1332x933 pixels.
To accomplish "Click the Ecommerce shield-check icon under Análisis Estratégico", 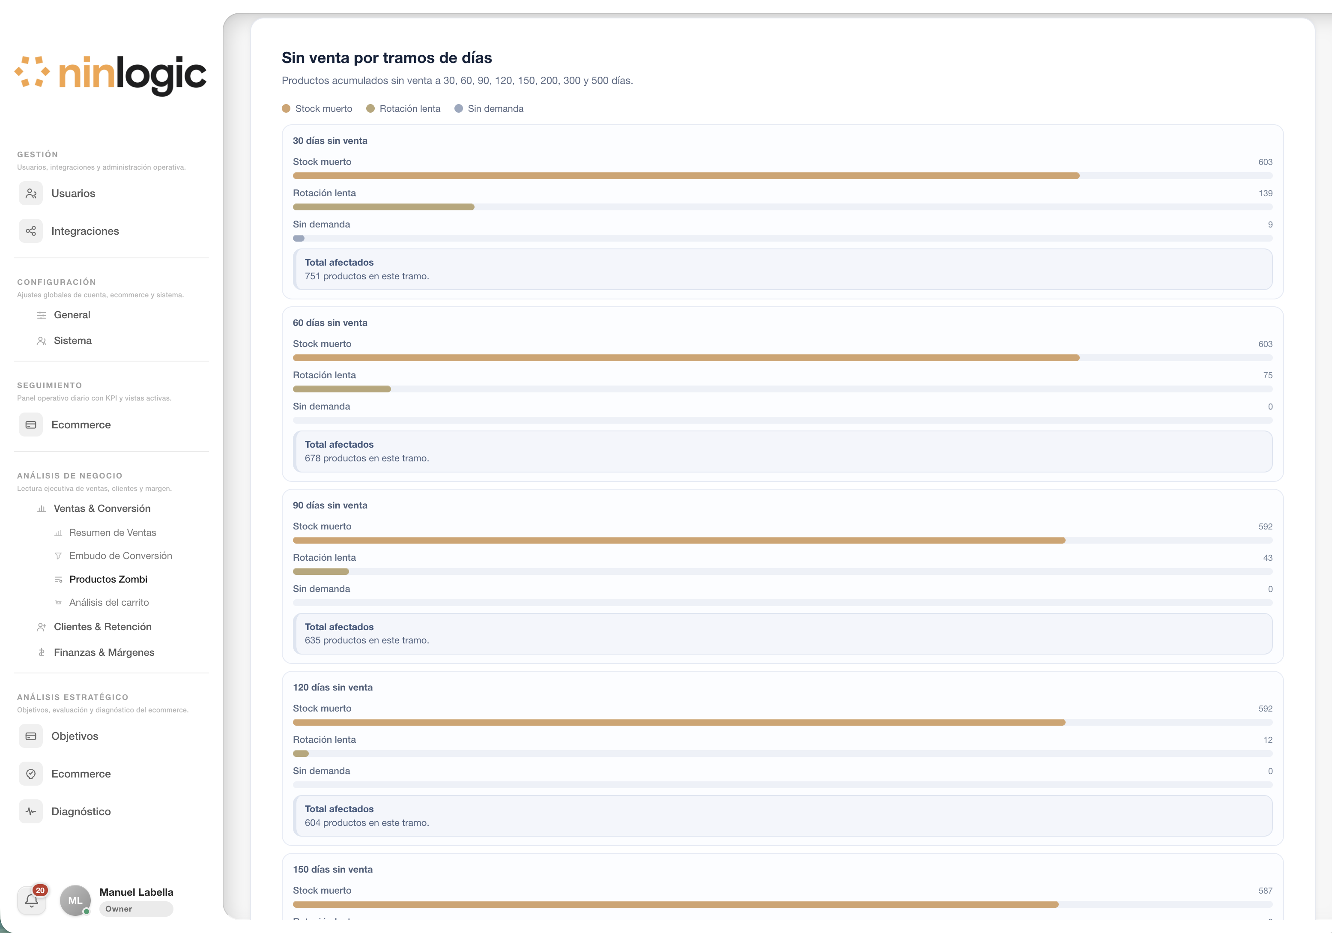I will tap(31, 774).
